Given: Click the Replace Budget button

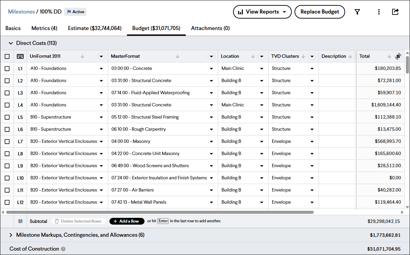Looking at the screenshot, I should pos(319,12).
